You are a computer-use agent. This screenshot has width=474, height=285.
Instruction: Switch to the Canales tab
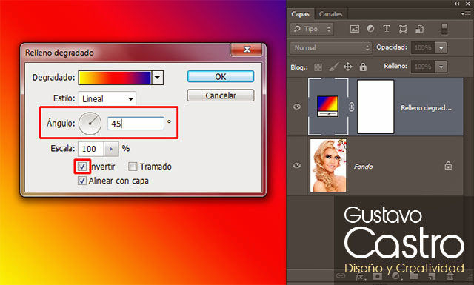pos(330,14)
